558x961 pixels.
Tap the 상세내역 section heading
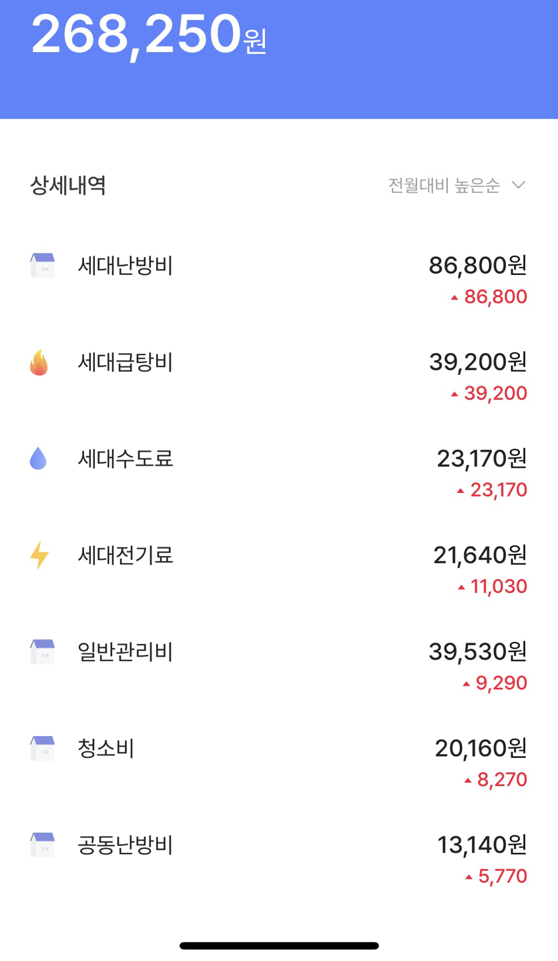click(x=68, y=186)
